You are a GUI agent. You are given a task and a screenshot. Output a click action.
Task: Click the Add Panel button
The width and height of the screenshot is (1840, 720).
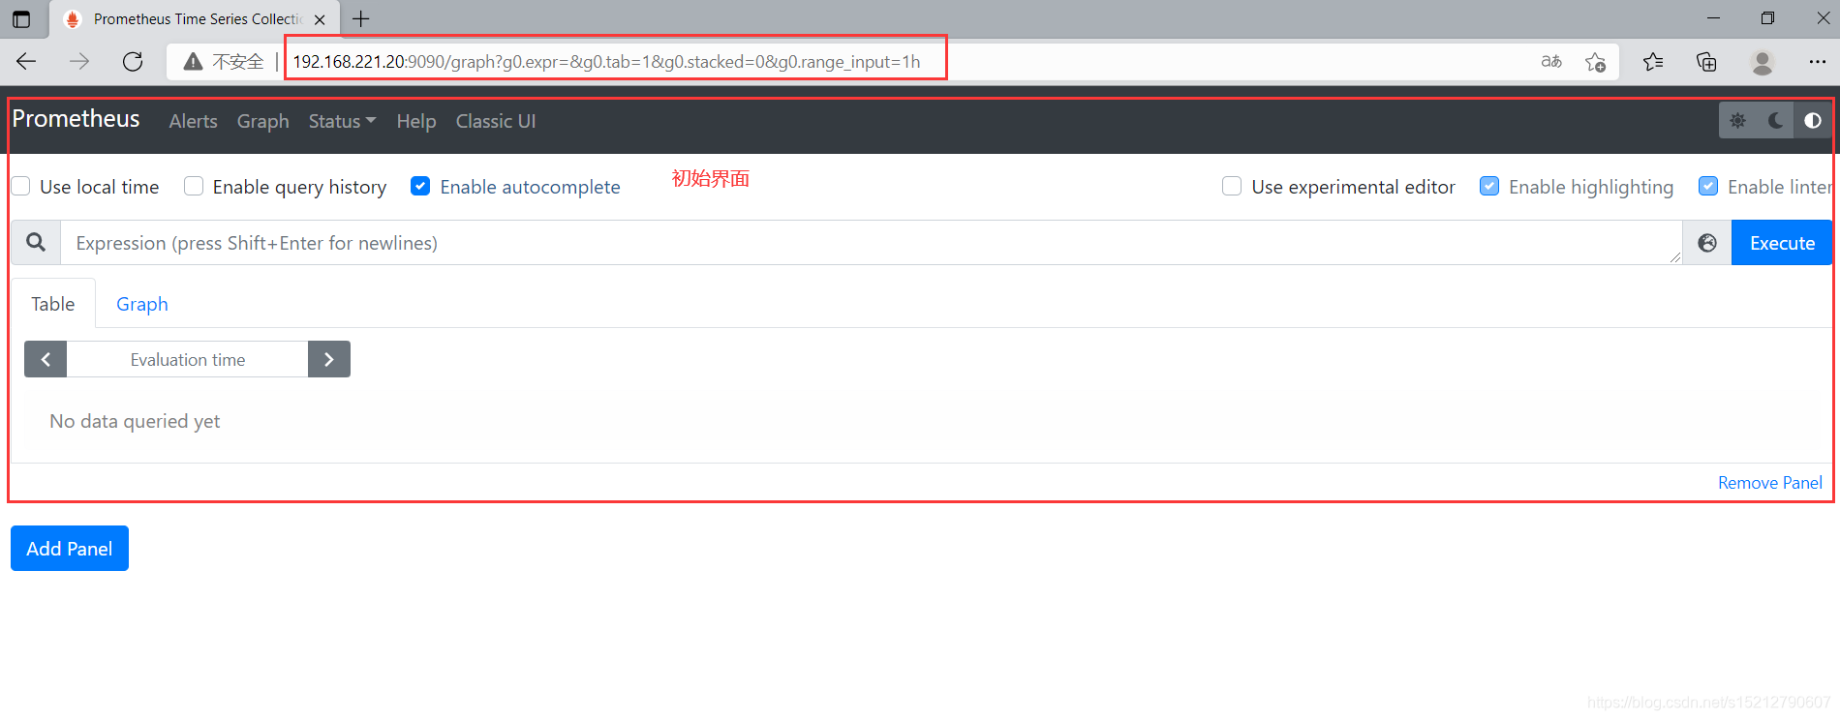click(x=70, y=549)
